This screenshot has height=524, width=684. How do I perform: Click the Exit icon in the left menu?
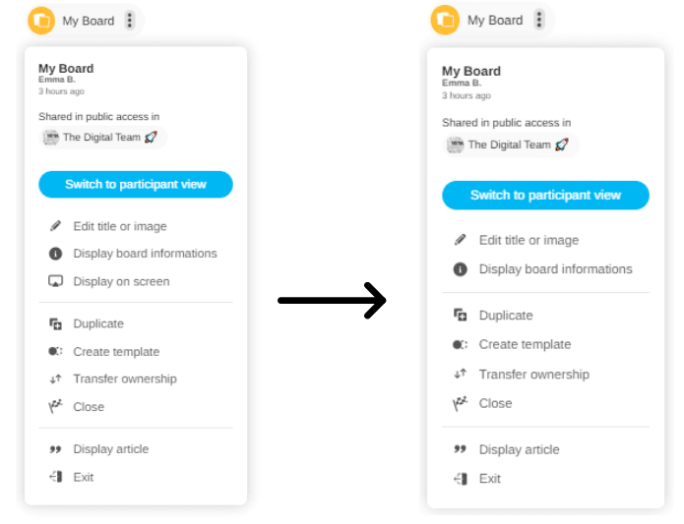click(55, 477)
